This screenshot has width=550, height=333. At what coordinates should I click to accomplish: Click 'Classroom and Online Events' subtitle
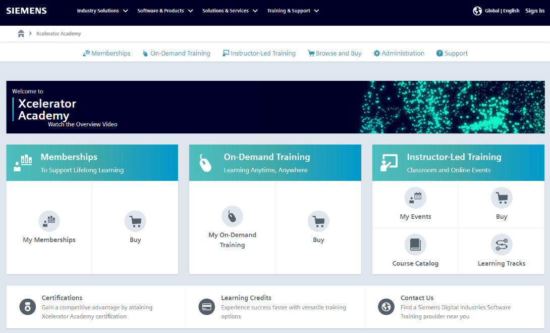pos(449,170)
